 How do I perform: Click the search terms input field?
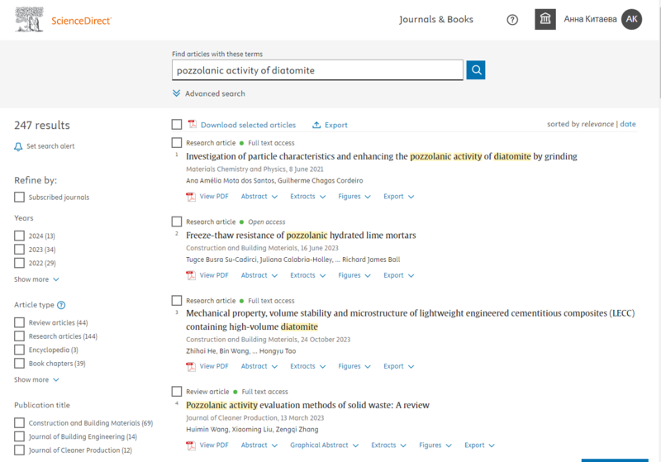click(317, 70)
